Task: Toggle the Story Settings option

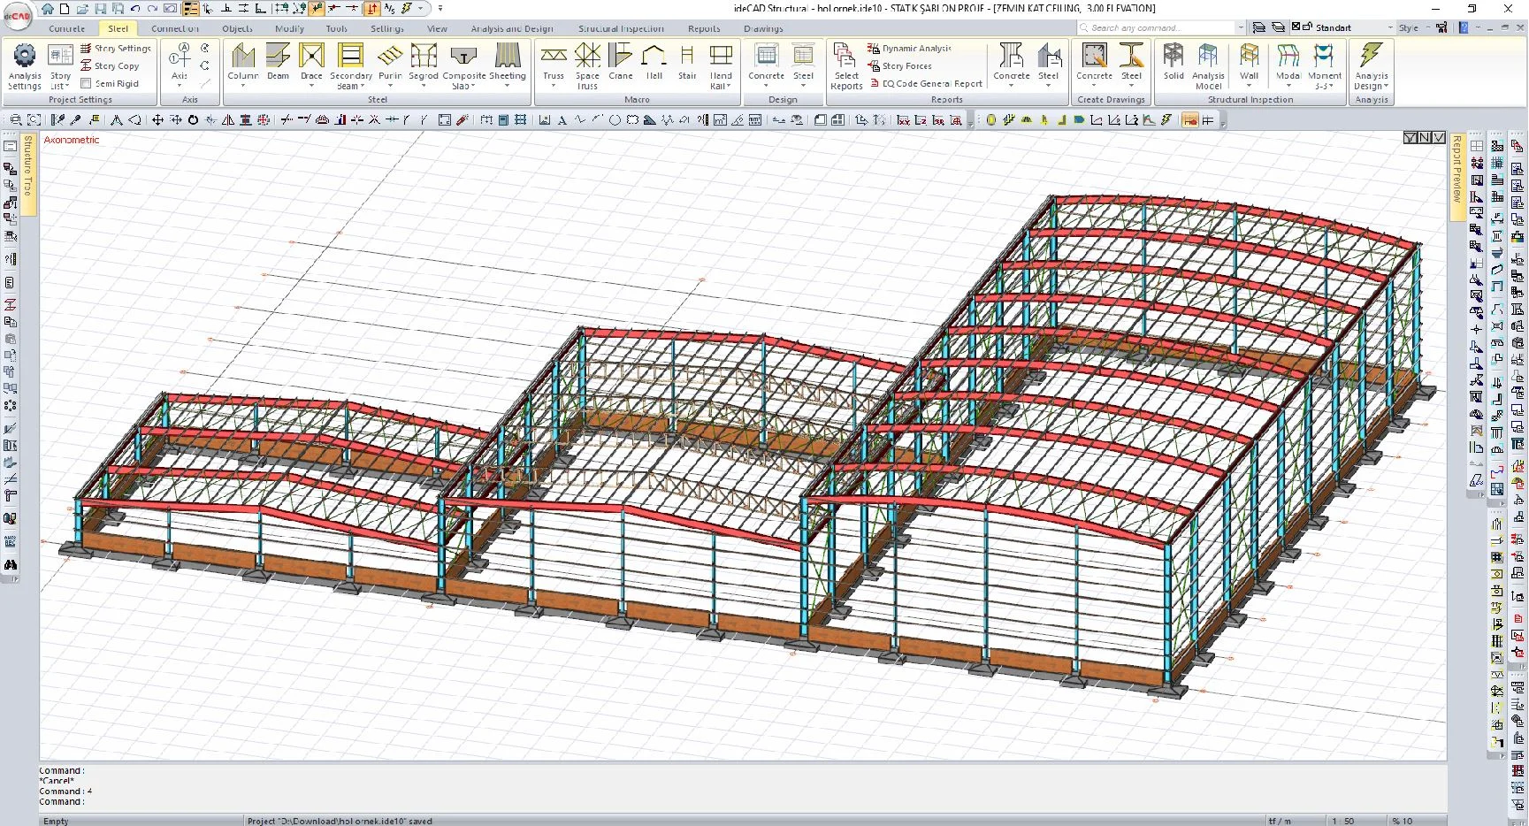Action: tap(116, 48)
